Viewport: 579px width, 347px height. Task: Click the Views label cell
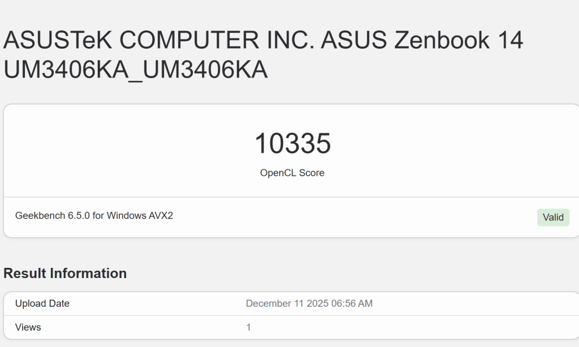pyautogui.click(x=28, y=327)
